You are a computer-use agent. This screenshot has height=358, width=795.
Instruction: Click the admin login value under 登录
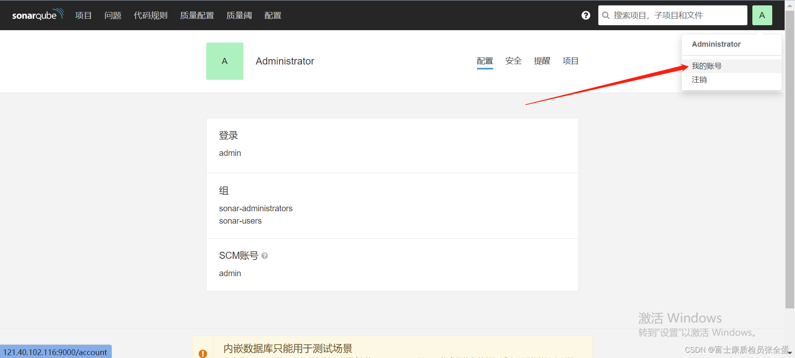click(230, 153)
